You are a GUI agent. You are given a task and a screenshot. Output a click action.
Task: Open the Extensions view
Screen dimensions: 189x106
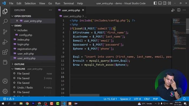coord(5,52)
